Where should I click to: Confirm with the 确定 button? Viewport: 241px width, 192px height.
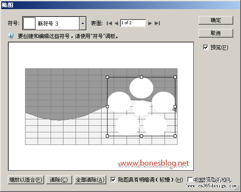pos(216,20)
